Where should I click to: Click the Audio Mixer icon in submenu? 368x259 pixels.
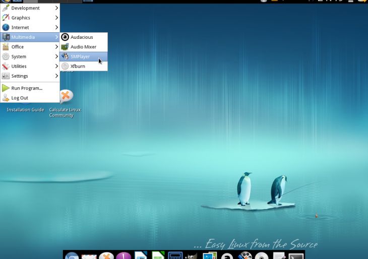65,47
